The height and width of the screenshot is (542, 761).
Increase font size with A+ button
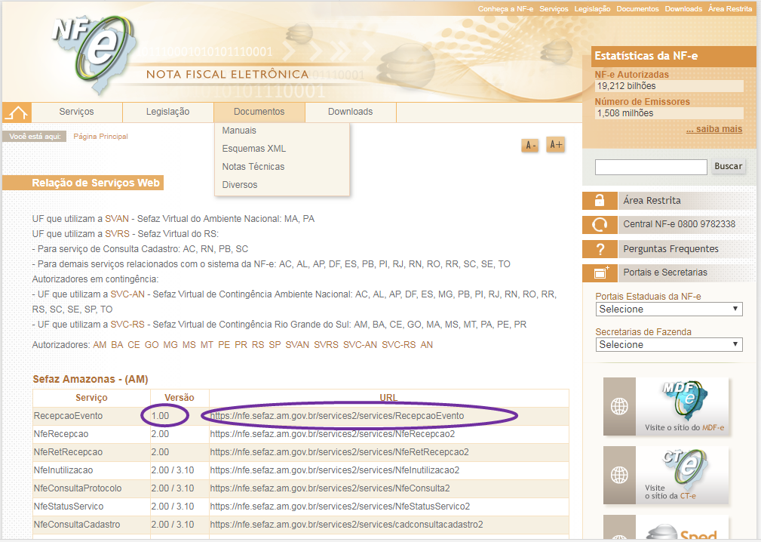pos(556,144)
